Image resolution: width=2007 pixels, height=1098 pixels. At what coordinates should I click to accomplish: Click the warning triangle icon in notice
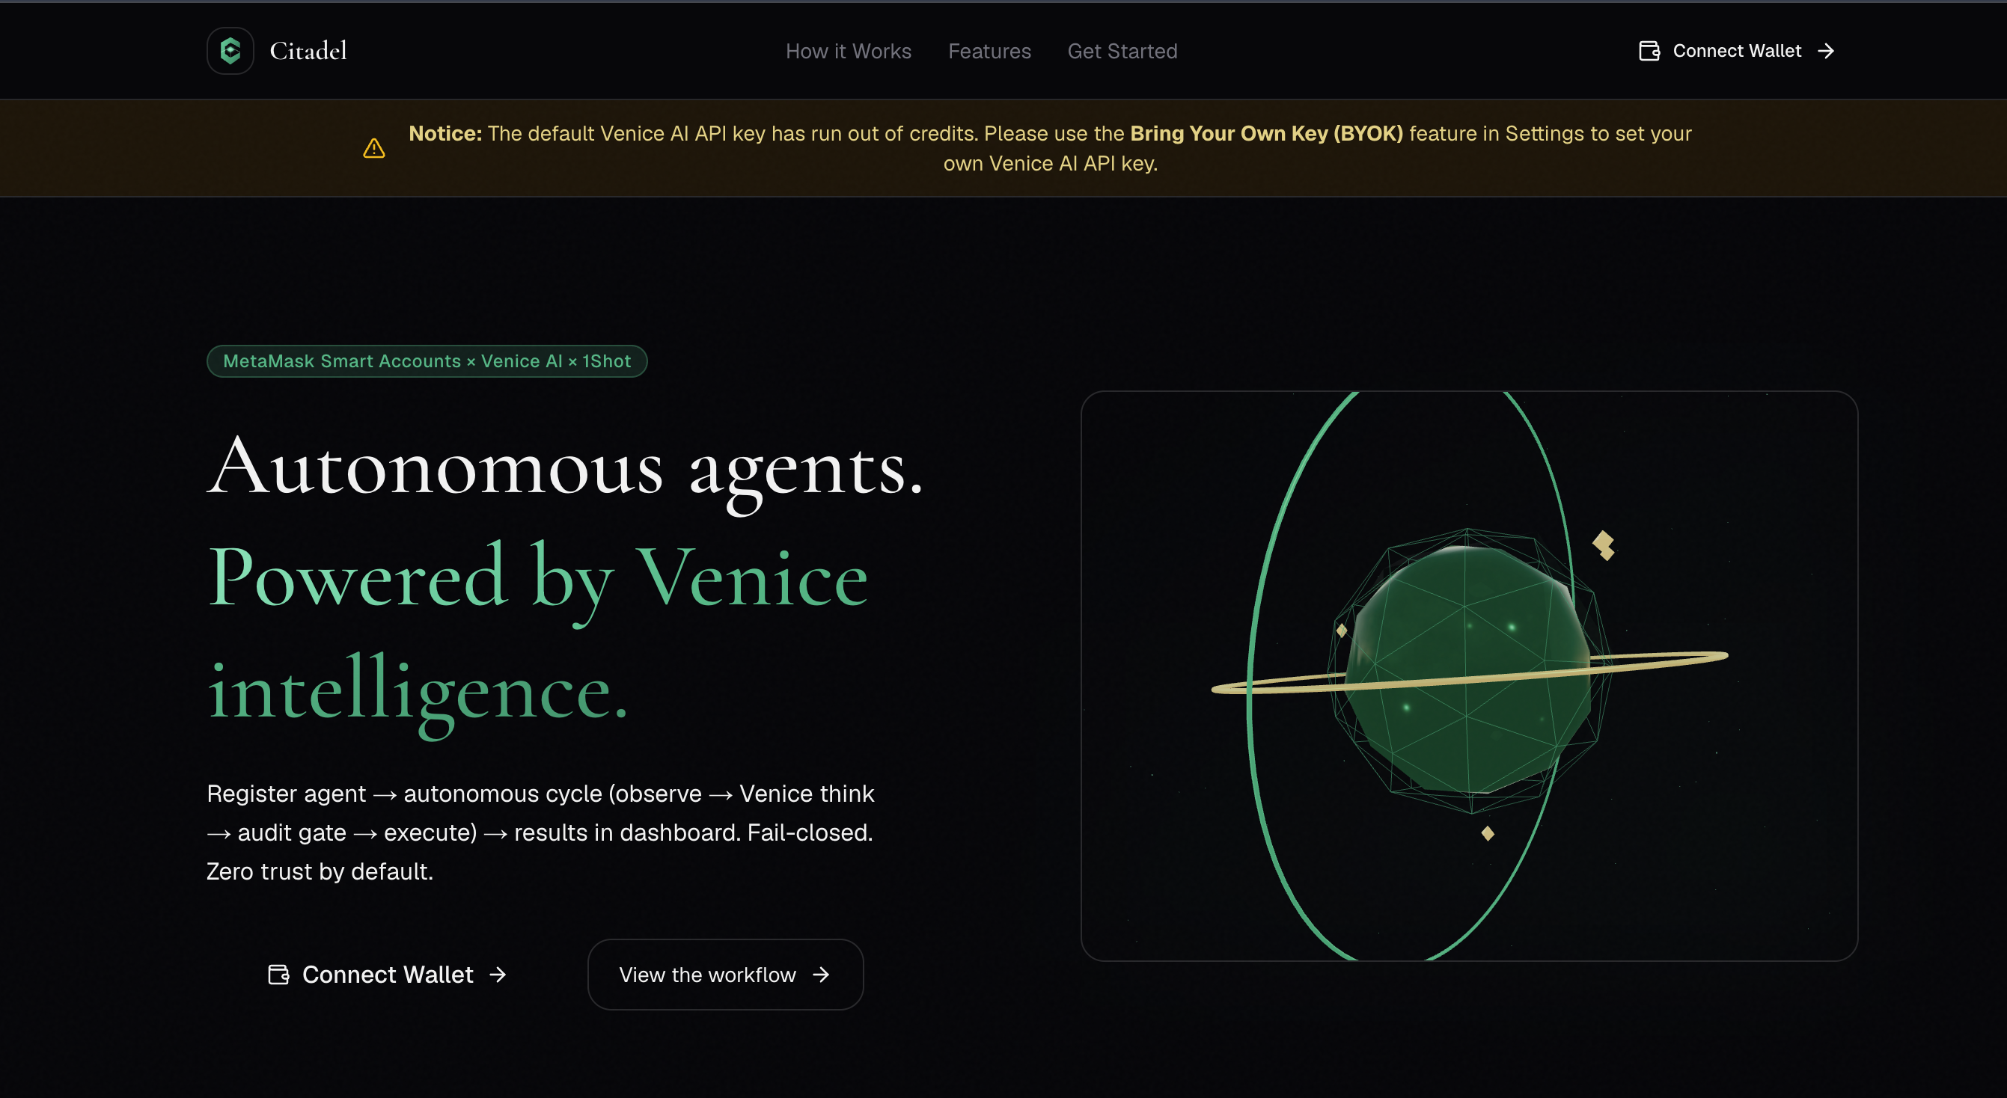[x=374, y=148]
